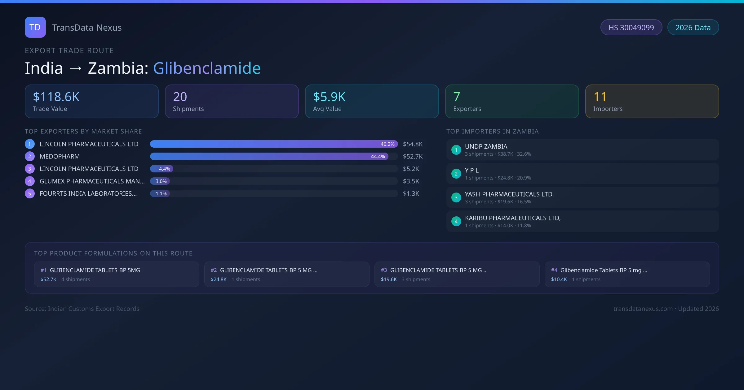Image resolution: width=744 pixels, height=390 pixels.
Task: Click the 46.2% market share bar
Action: click(274, 144)
